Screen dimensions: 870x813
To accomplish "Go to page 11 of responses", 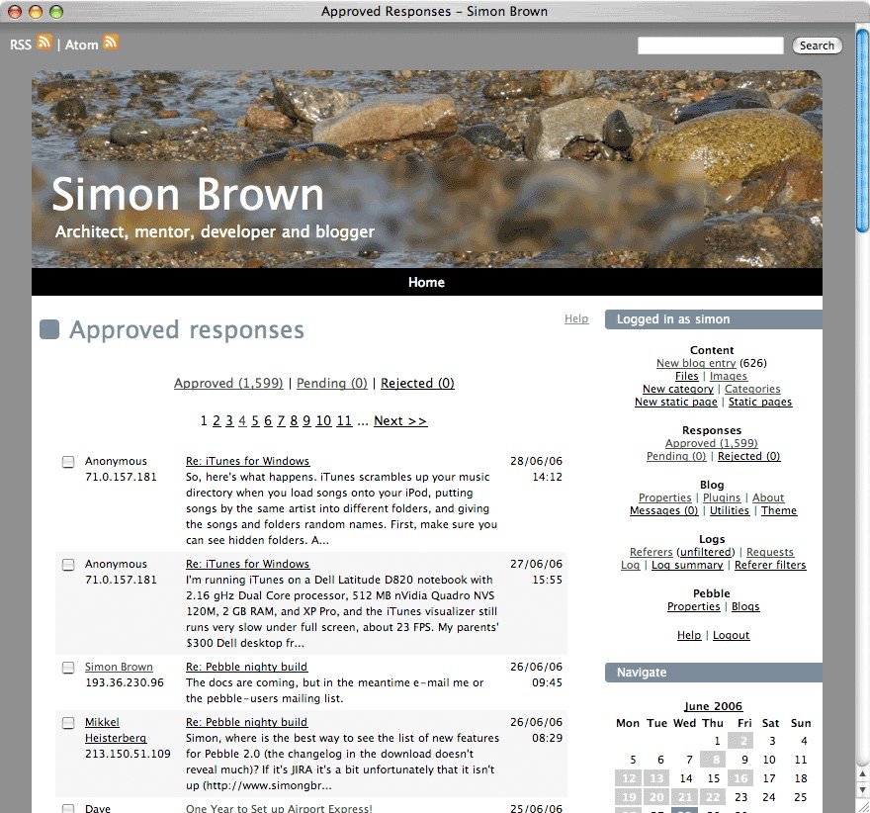I will coord(344,420).
